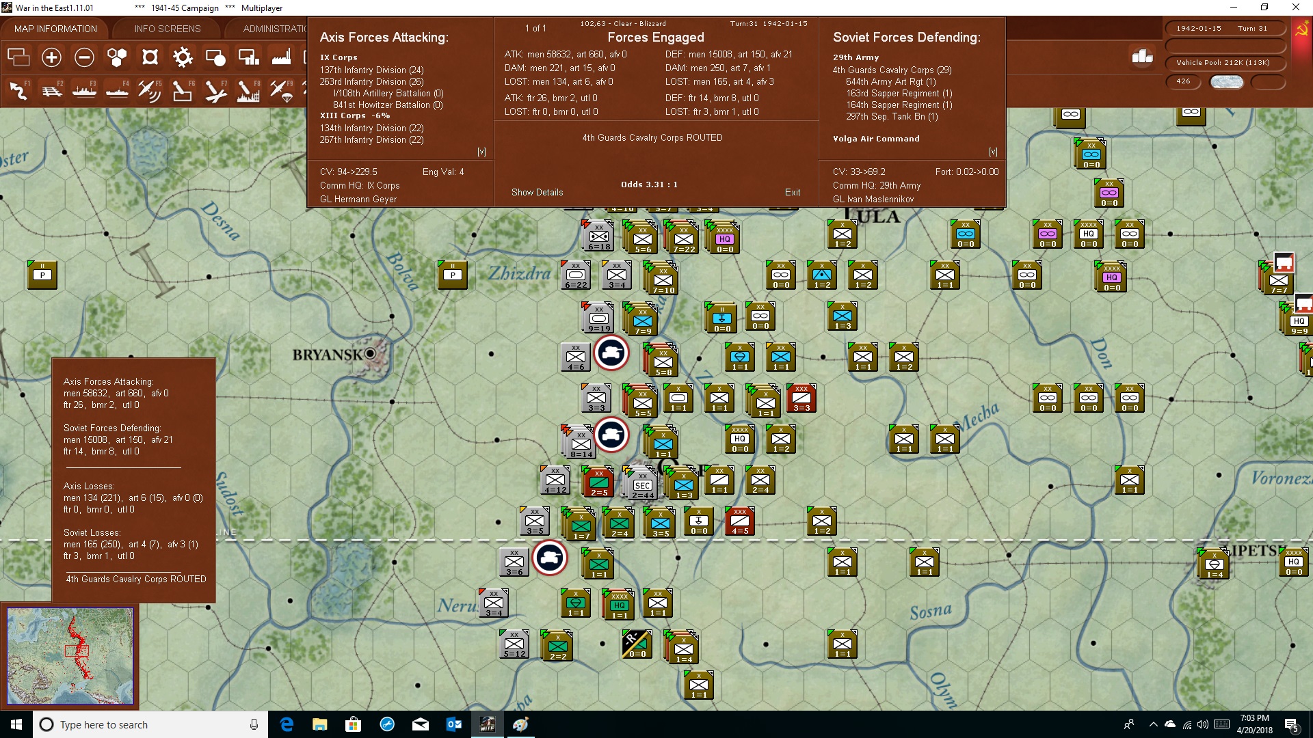This screenshot has height=738, width=1313.
Task: Toggle the hex grid display icon
Action: pyautogui.click(x=117, y=57)
